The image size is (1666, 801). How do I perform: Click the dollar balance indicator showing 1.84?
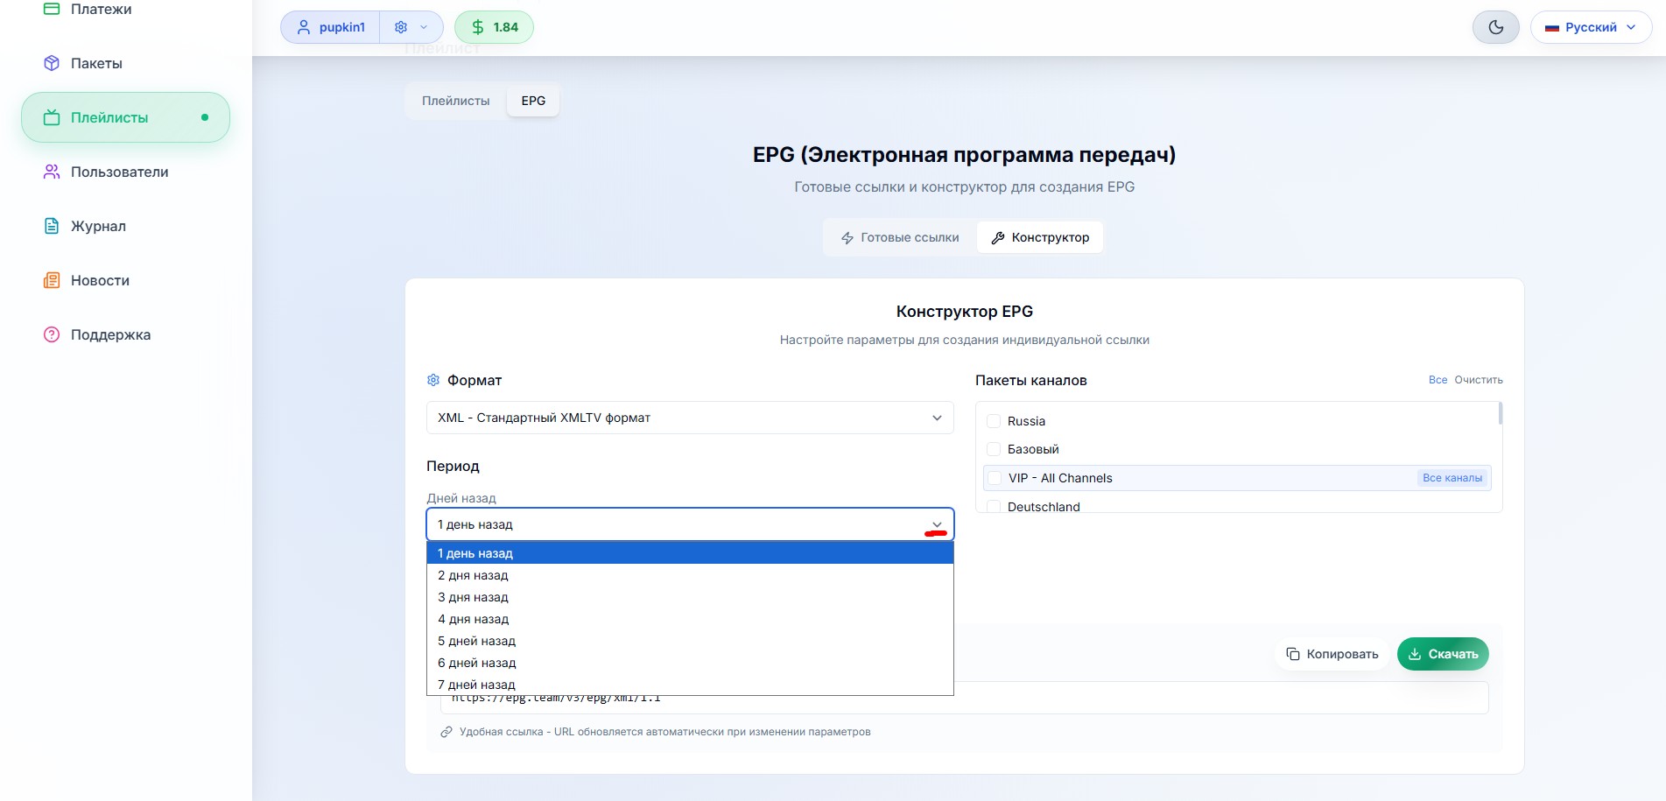coord(494,27)
